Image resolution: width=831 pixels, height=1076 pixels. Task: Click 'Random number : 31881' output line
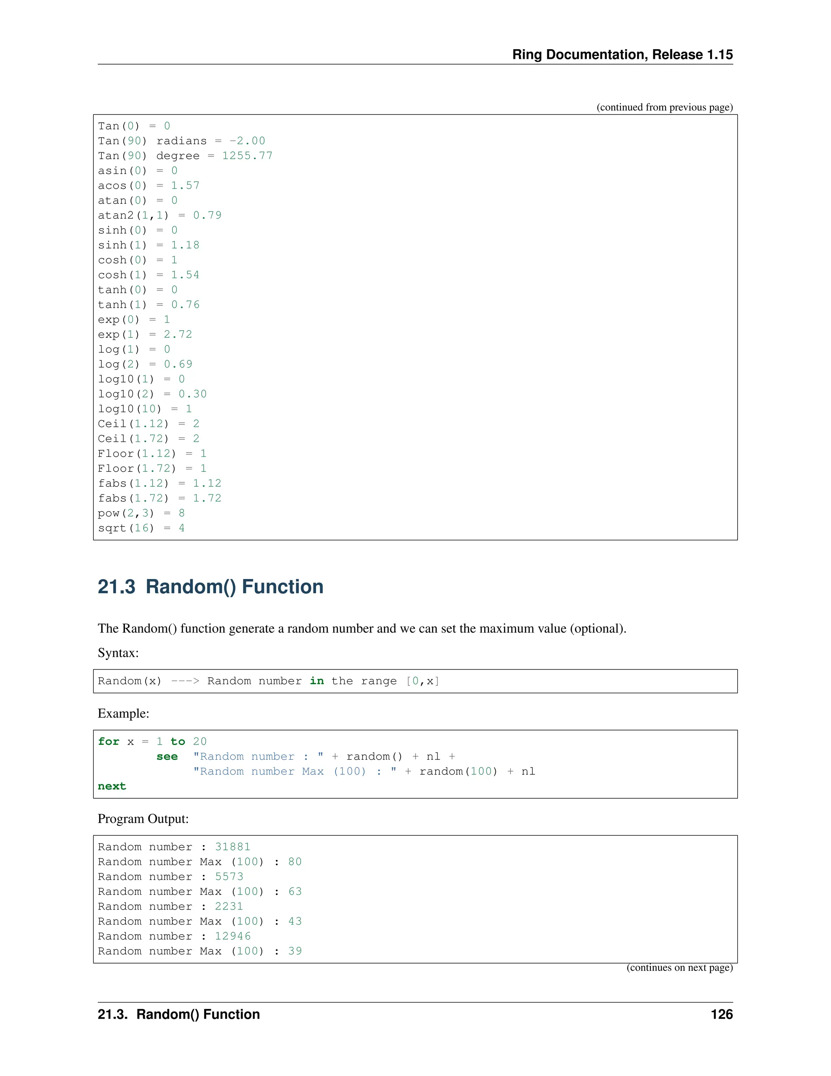(174, 847)
